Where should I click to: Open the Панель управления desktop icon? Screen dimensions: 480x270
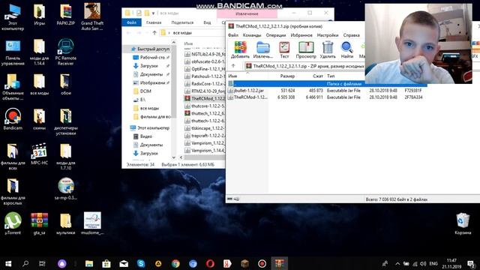(13, 52)
